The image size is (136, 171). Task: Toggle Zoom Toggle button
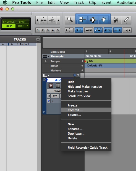[69, 30]
